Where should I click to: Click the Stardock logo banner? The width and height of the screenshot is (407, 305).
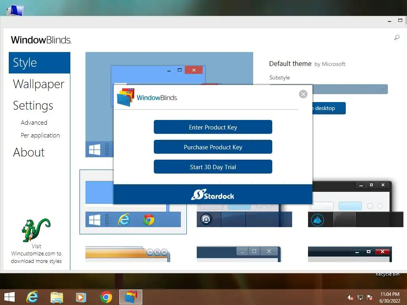(x=213, y=195)
